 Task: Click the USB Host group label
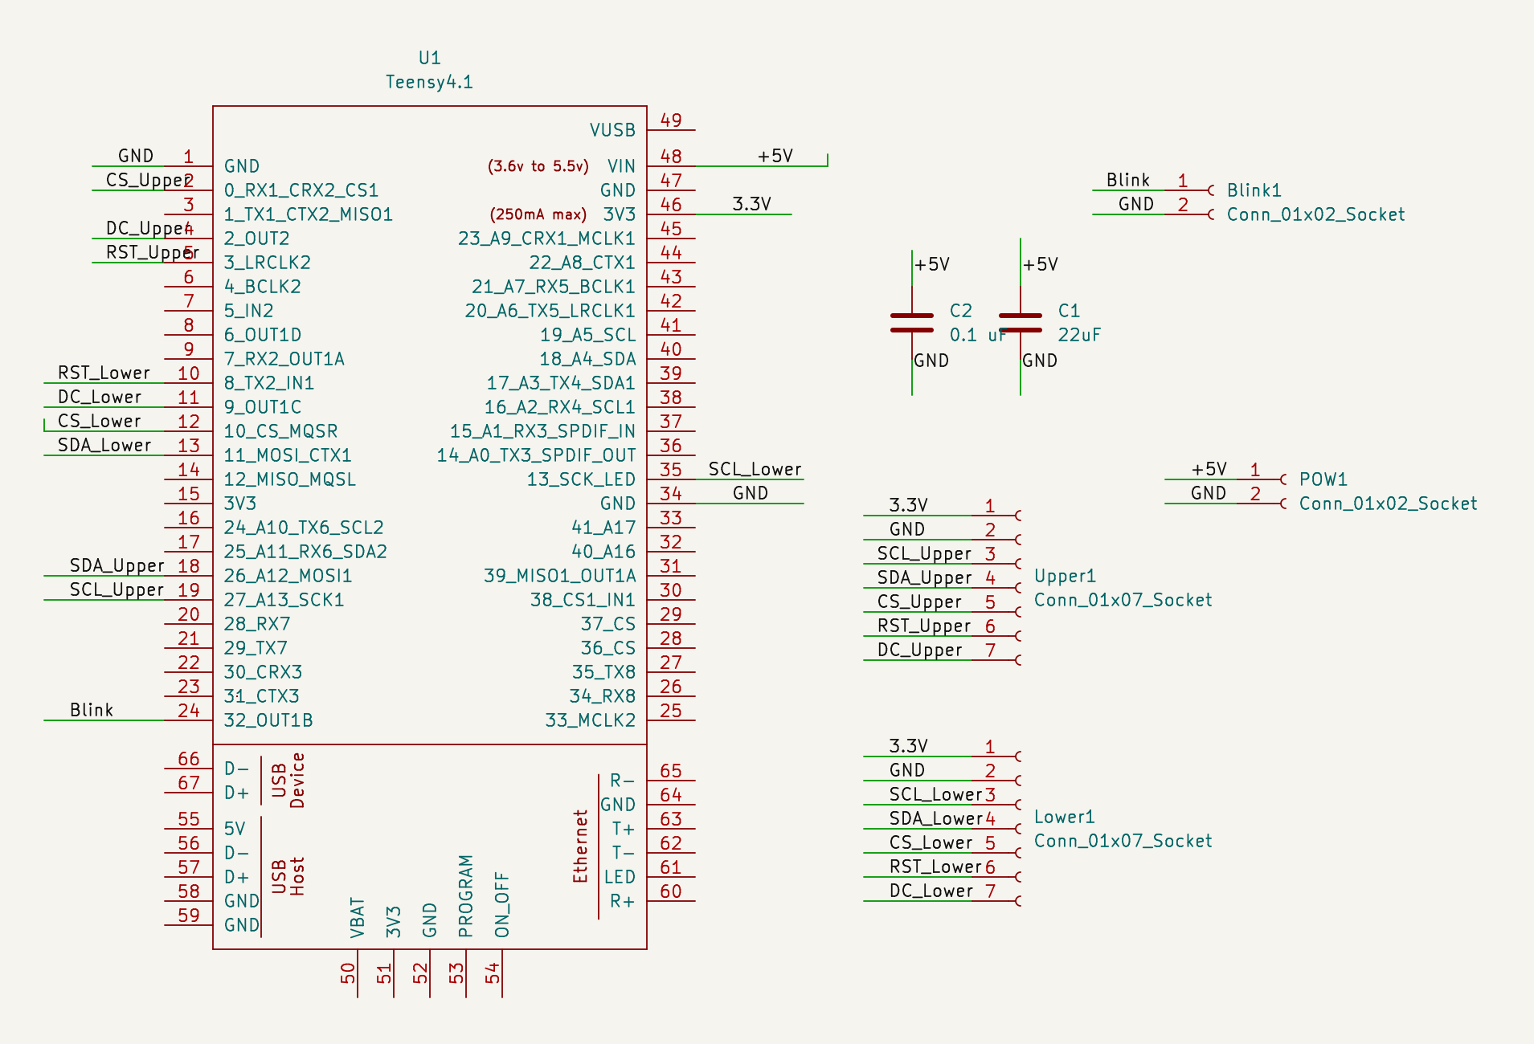288,876
